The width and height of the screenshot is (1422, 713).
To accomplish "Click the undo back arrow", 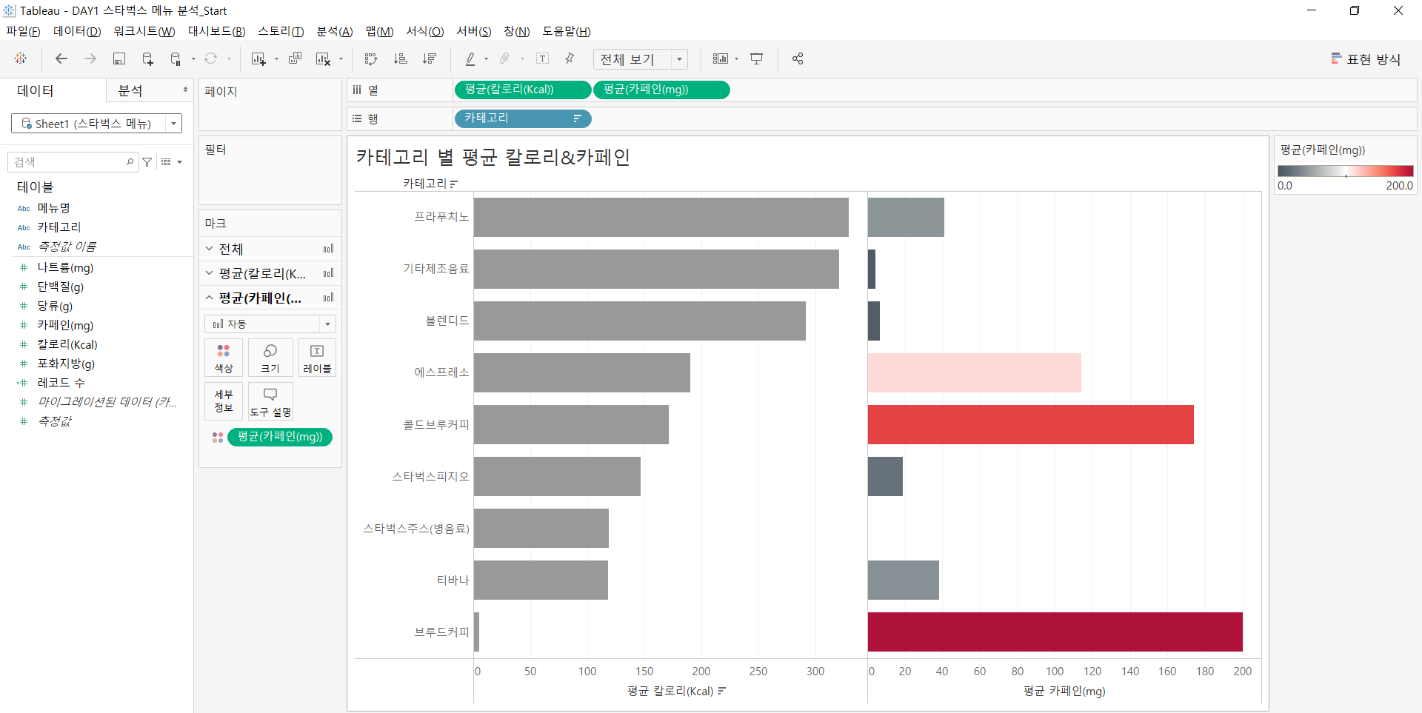I will tap(61, 58).
